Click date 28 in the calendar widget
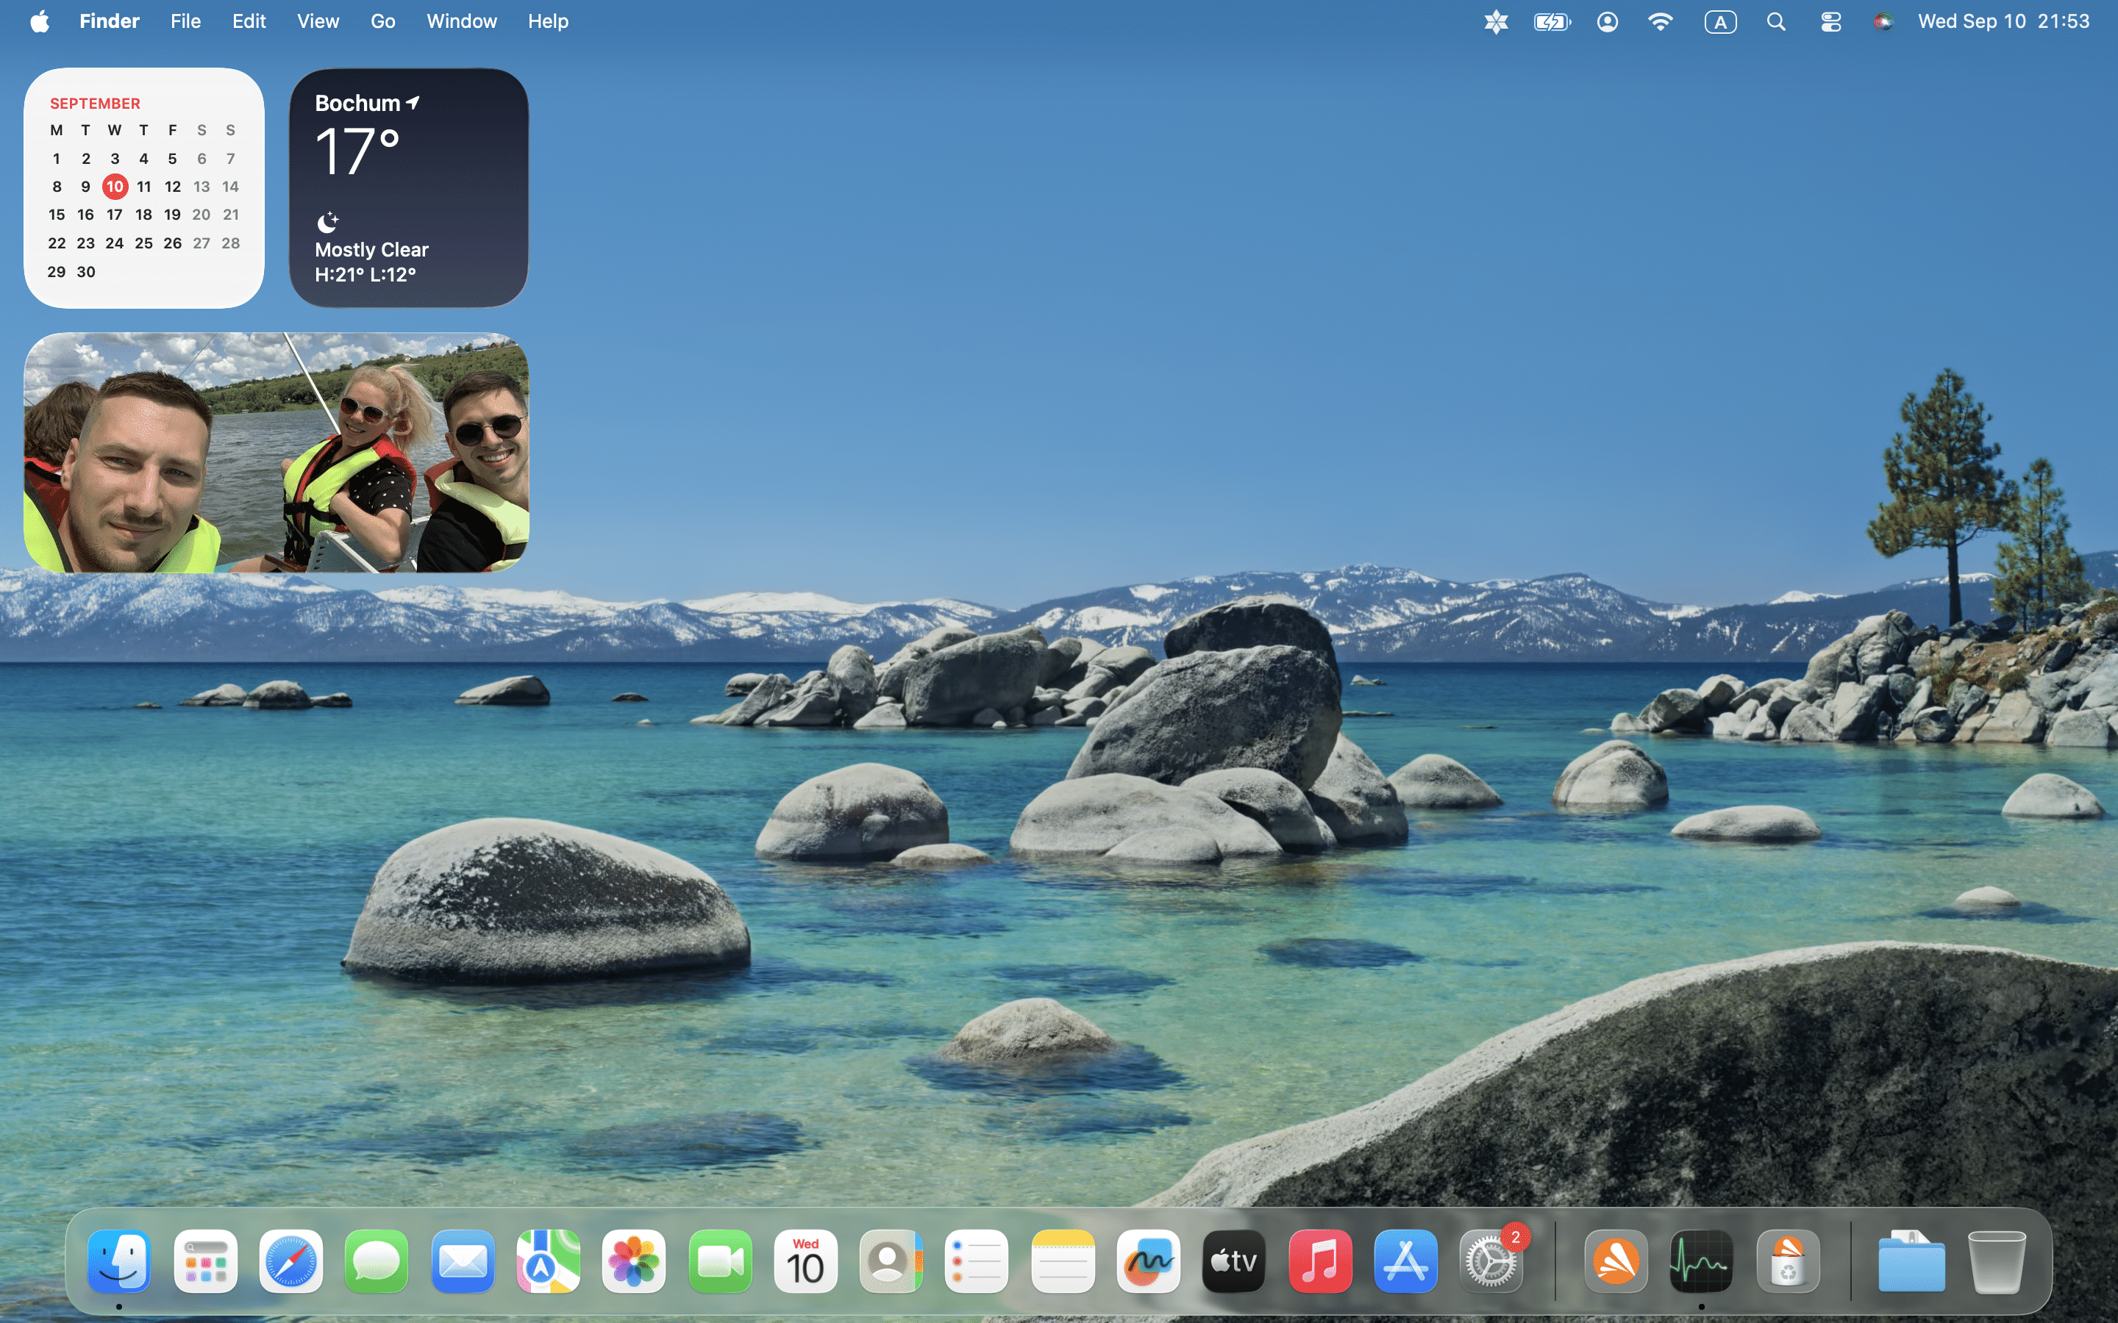 (x=230, y=243)
